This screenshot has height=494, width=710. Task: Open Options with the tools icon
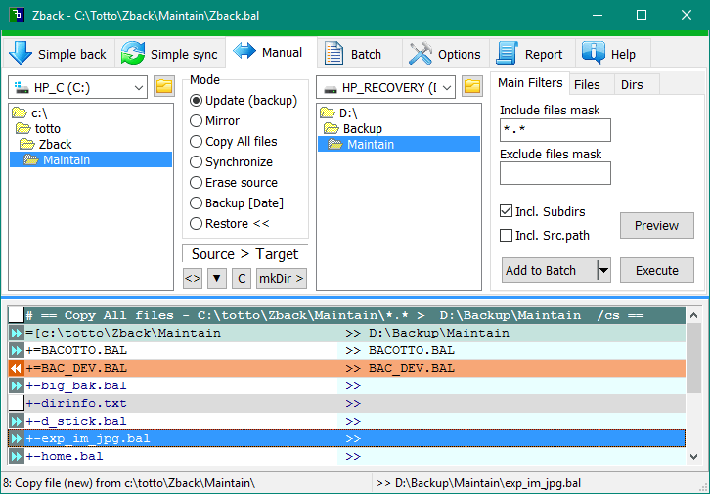[x=421, y=54]
